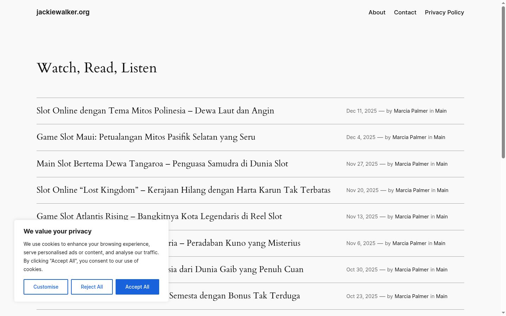
Task: Click Marcia Palmer author on Dec 4 post
Action: coord(409,137)
